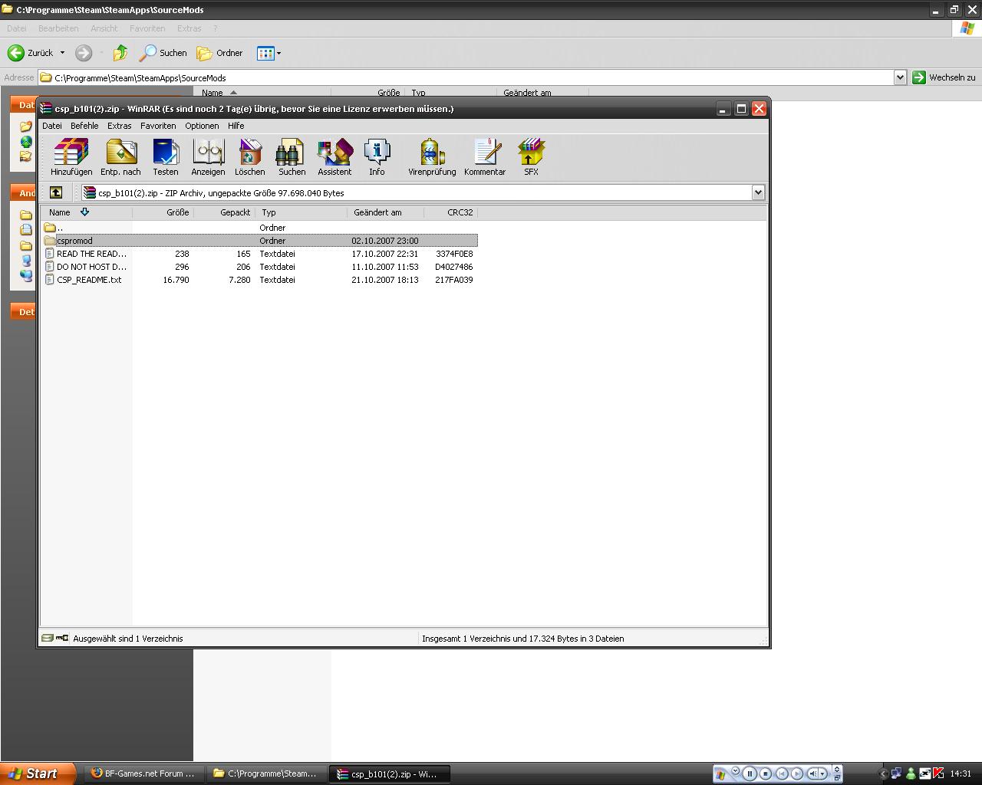
Task: Run the Testen archive test tool
Action: [x=165, y=157]
